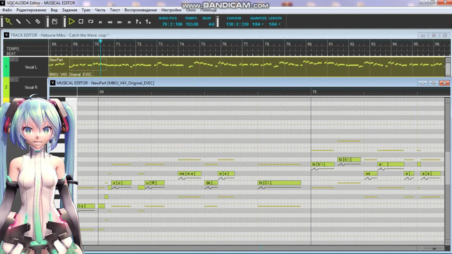
Task: Click measure 80 on the Track Editor ruler
Action: point(309,44)
